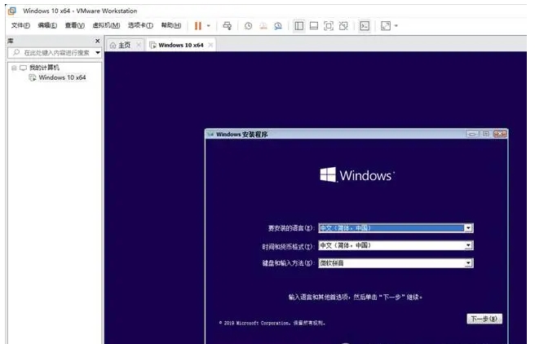Select Windows 10 x64 in the library tree

[x=62, y=77]
